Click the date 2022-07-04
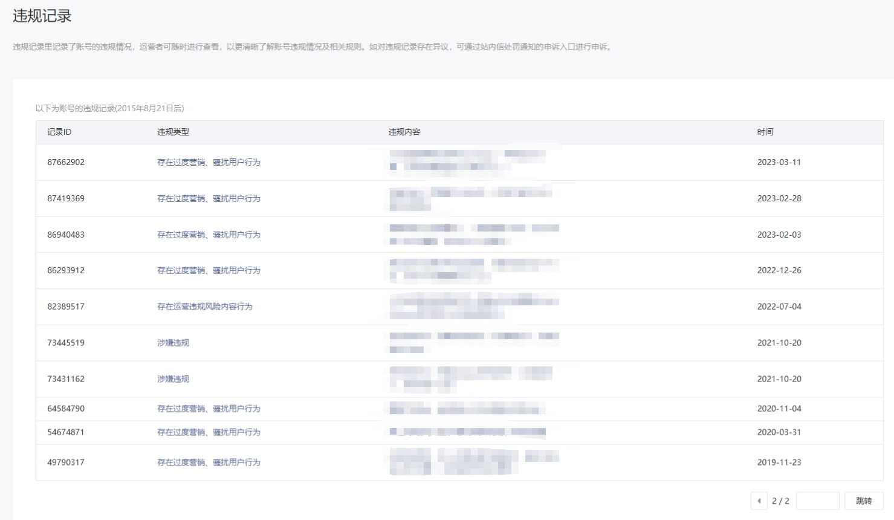894x520 pixels. [779, 307]
